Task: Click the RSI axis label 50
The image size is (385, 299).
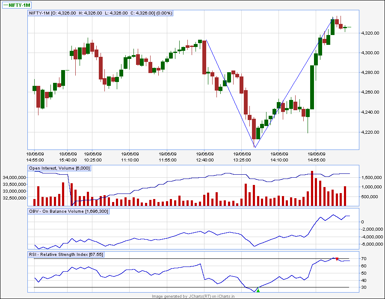Action: click(364, 273)
